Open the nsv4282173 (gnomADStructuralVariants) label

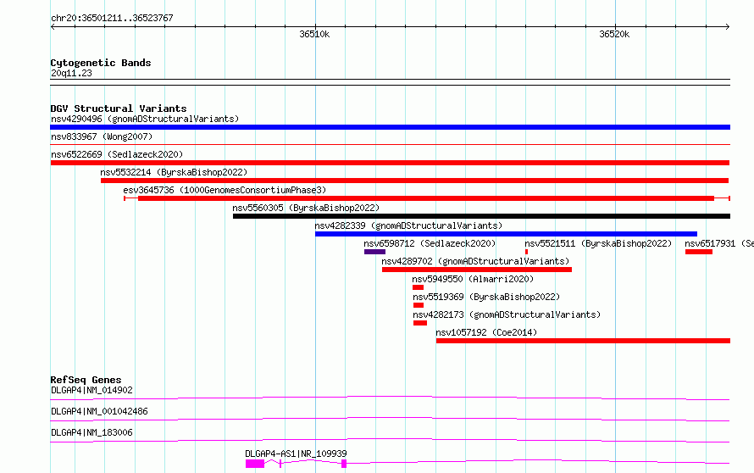pos(507,314)
